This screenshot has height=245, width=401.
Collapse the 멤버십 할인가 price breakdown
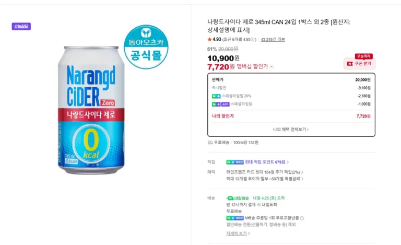coord(272,67)
